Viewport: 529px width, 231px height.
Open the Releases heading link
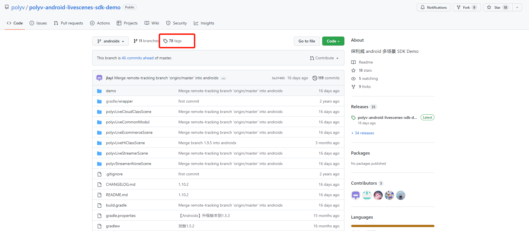[360, 107]
